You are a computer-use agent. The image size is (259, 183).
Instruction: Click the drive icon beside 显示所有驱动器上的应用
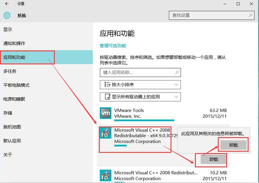tap(108, 97)
